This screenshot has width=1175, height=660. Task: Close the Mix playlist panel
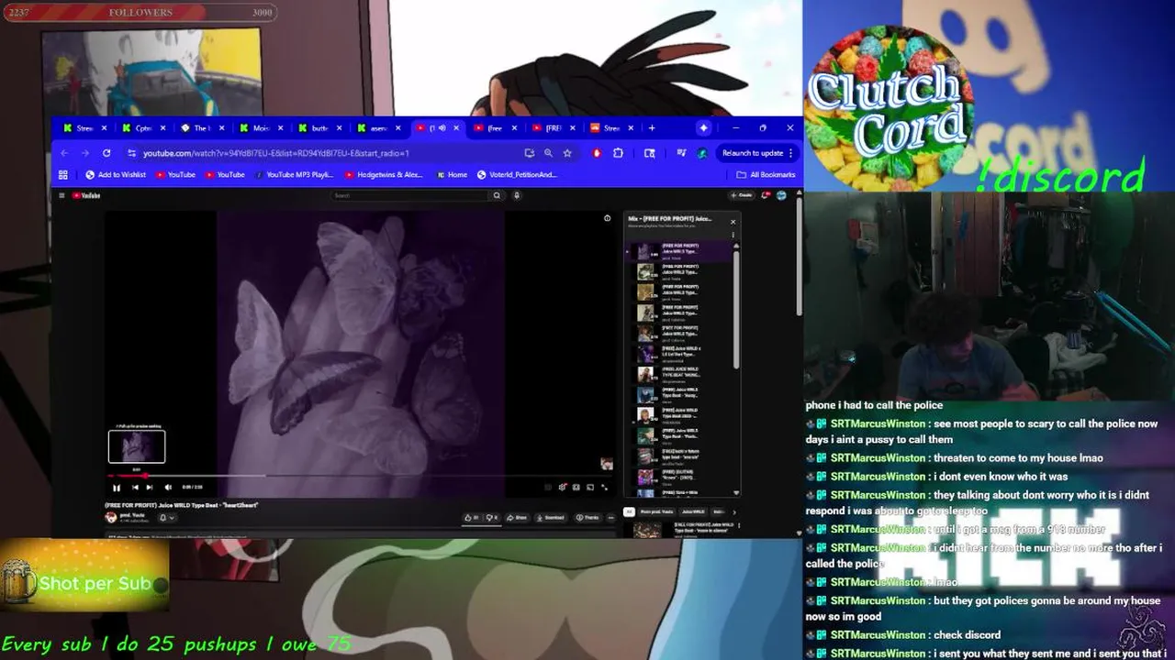pyautogui.click(x=733, y=221)
